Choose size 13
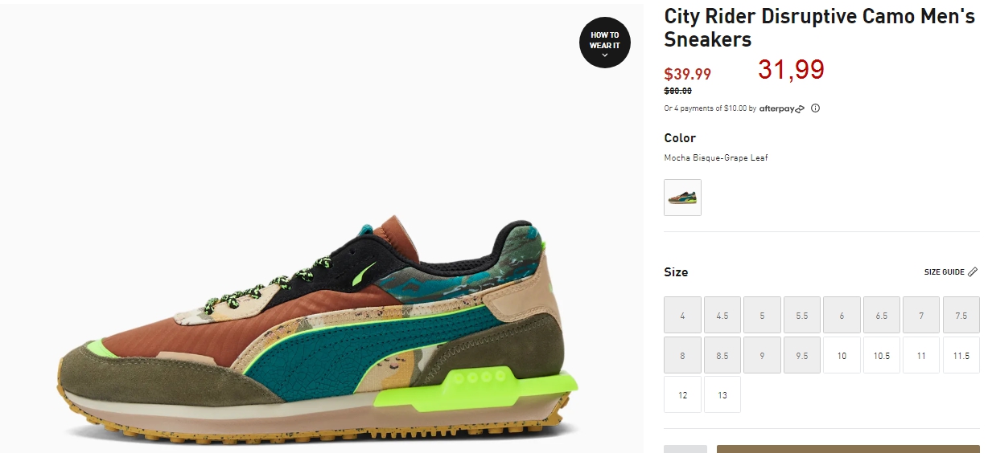The height and width of the screenshot is (453, 992). coord(722,394)
